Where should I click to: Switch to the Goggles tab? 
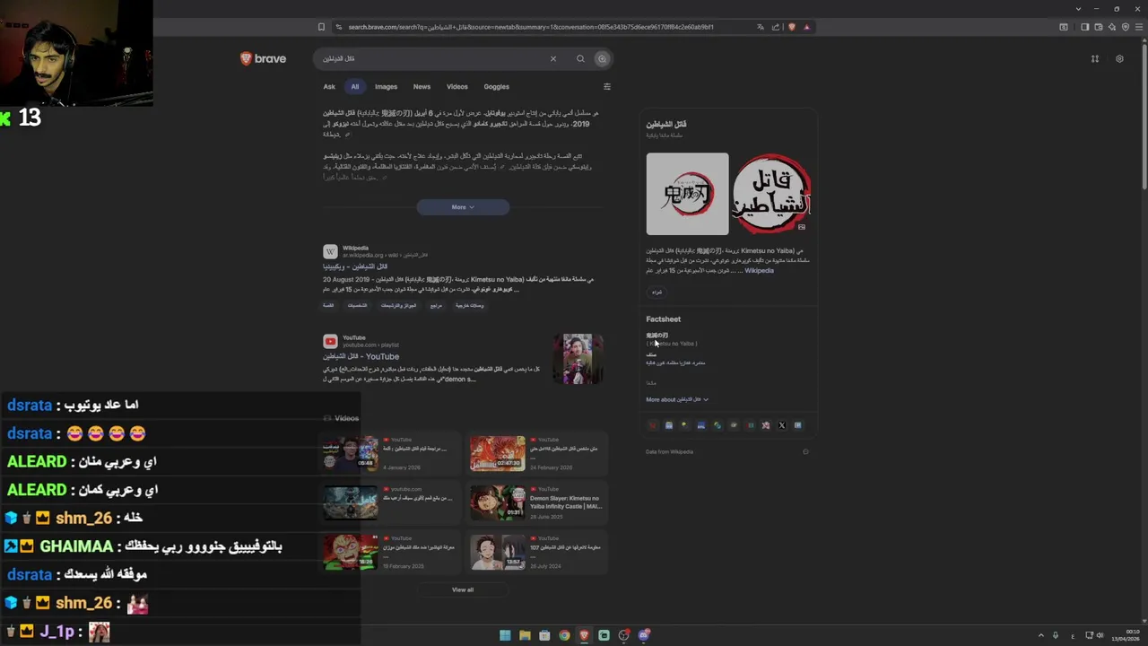coord(496,87)
